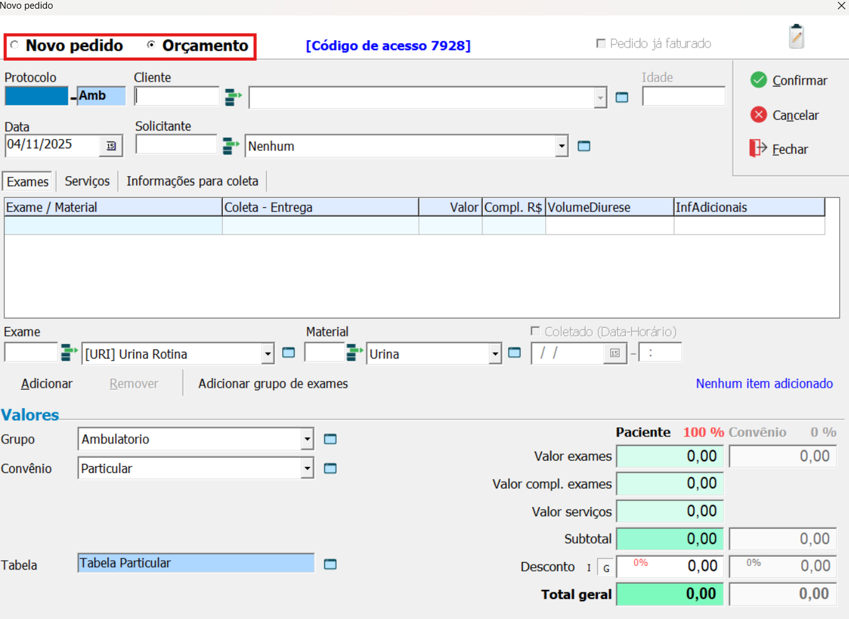This screenshot has width=849, height=619.
Task: Expand the Exame dropdown showing Urina Rotina
Action: click(267, 354)
